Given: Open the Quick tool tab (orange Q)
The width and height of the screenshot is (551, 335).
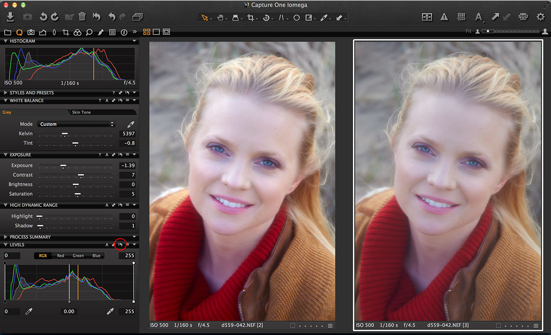Looking at the screenshot, I should point(19,32).
